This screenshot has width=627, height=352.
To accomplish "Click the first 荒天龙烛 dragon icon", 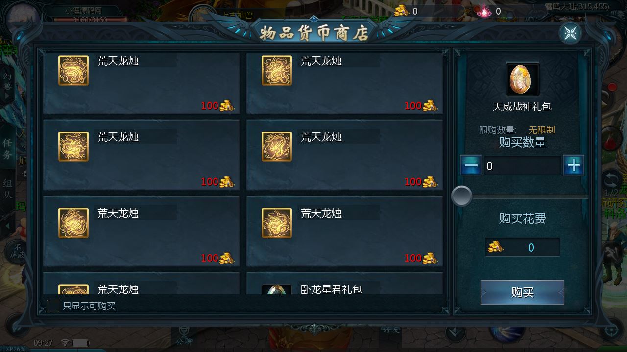I will coord(73,70).
